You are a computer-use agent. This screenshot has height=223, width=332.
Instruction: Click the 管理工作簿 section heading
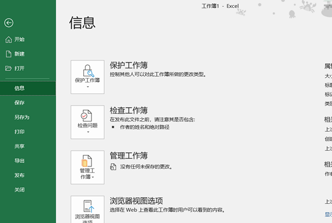coord(129,156)
